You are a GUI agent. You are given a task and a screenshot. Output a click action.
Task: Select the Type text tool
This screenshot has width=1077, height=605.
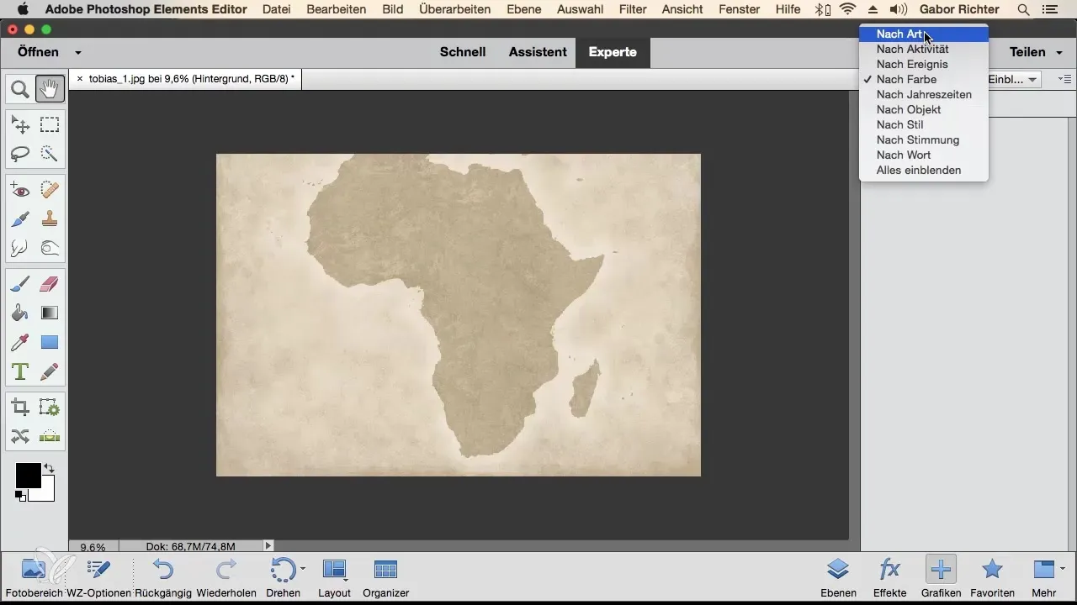pyautogui.click(x=20, y=371)
